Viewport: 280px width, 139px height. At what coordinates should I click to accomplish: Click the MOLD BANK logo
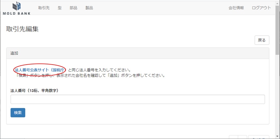point(17,8)
